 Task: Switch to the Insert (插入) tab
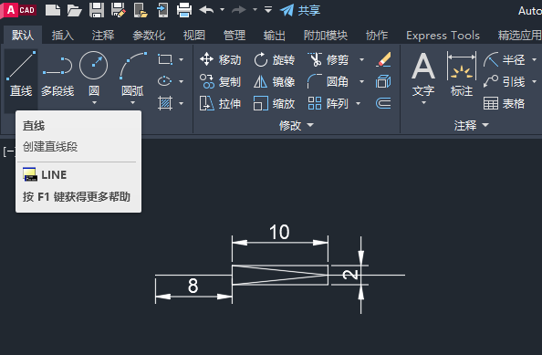[x=63, y=36]
